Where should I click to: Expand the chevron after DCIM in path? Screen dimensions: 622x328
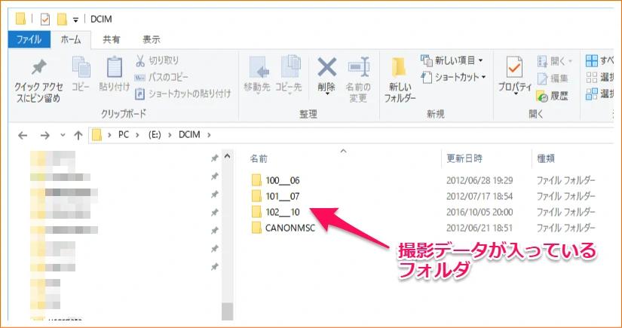(209, 135)
